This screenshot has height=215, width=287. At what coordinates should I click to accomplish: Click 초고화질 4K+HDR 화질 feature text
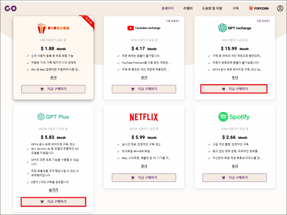point(136,151)
